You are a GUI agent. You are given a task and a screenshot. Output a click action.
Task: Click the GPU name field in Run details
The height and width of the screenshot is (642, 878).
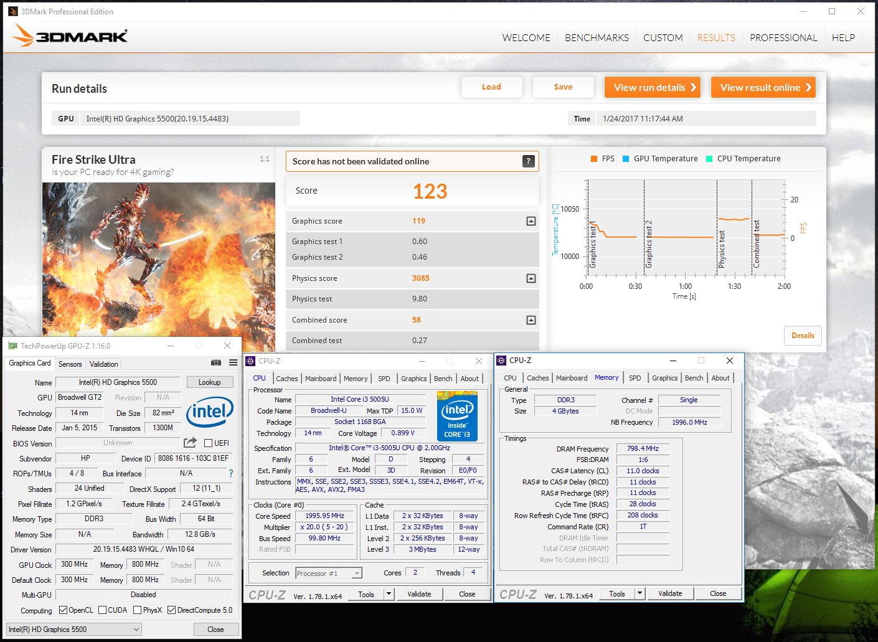[190, 118]
